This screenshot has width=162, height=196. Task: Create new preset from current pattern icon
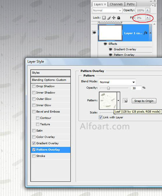pos(126,101)
